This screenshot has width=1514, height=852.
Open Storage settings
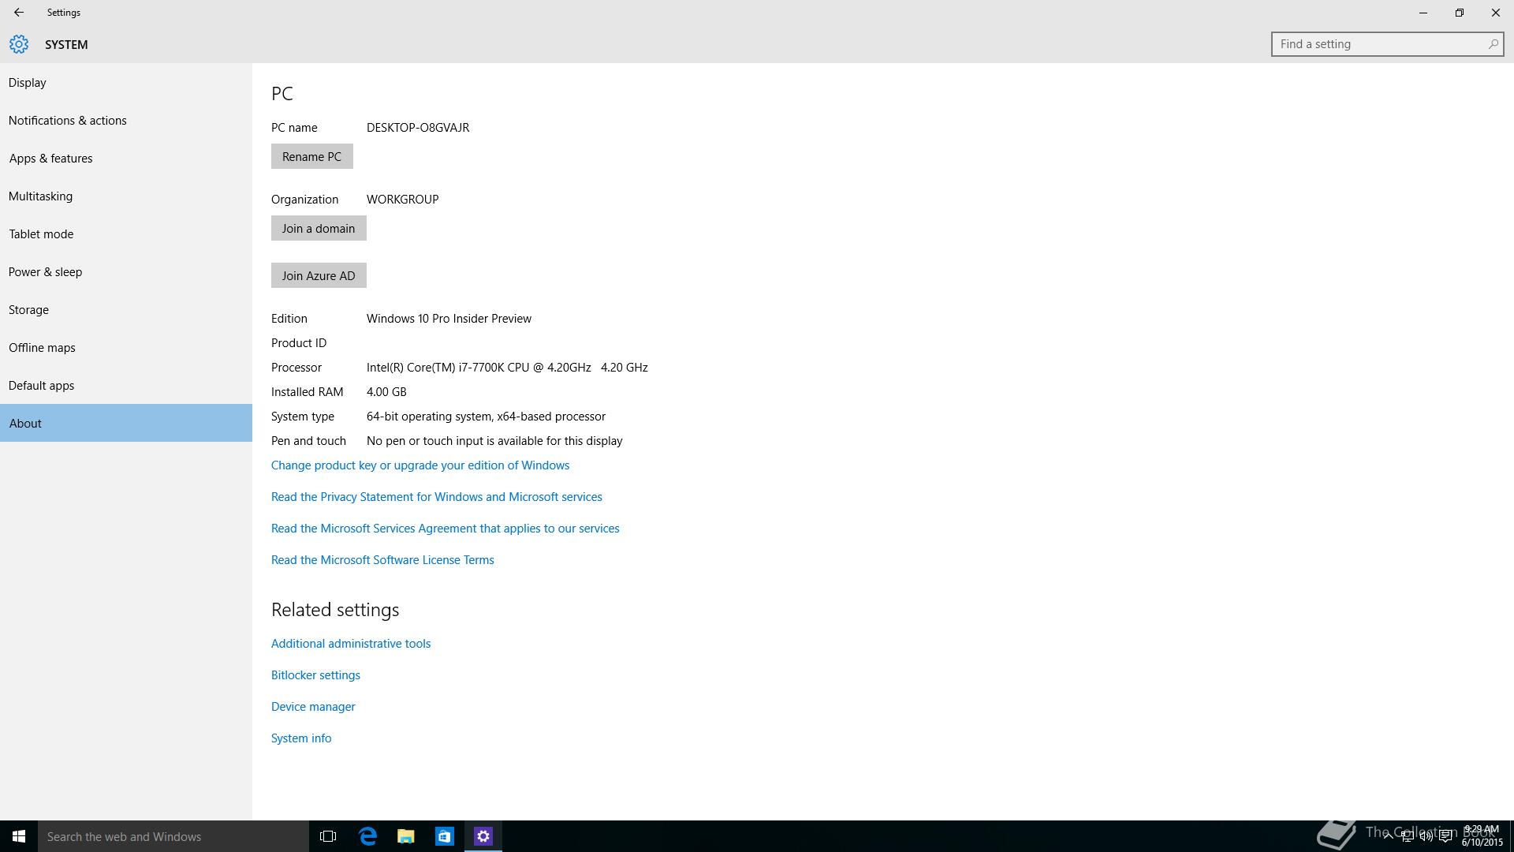click(126, 310)
